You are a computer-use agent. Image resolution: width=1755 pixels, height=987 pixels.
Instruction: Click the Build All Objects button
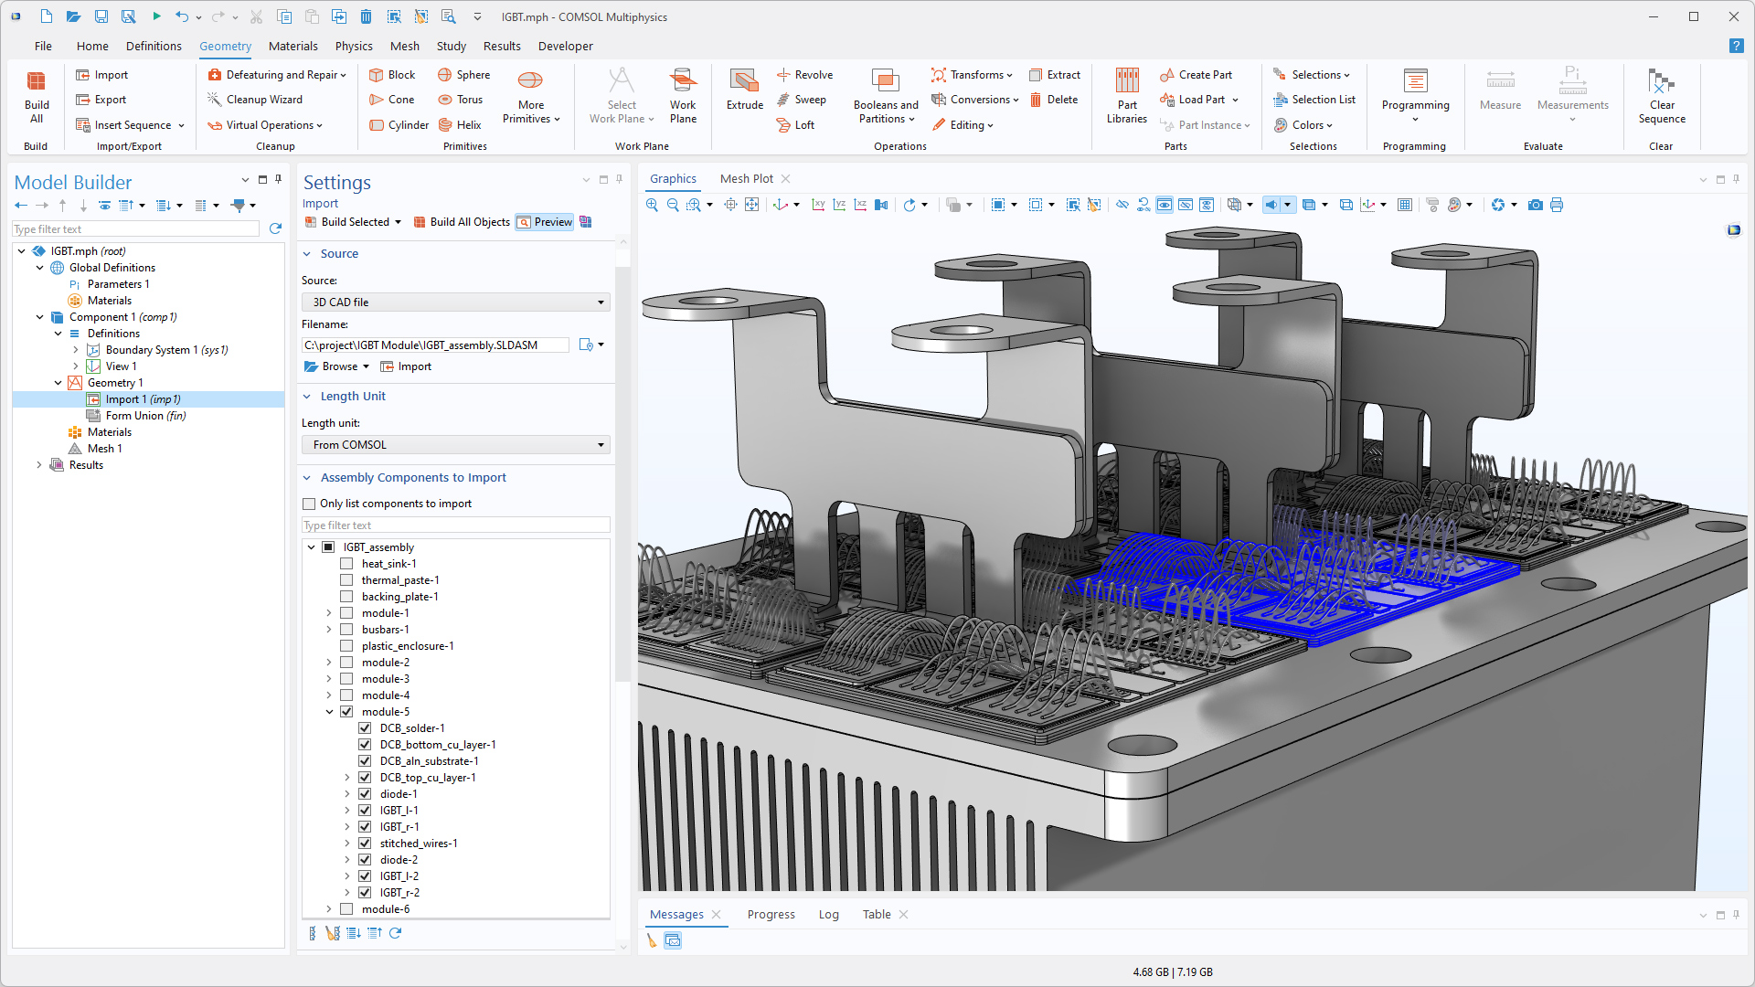point(462,222)
